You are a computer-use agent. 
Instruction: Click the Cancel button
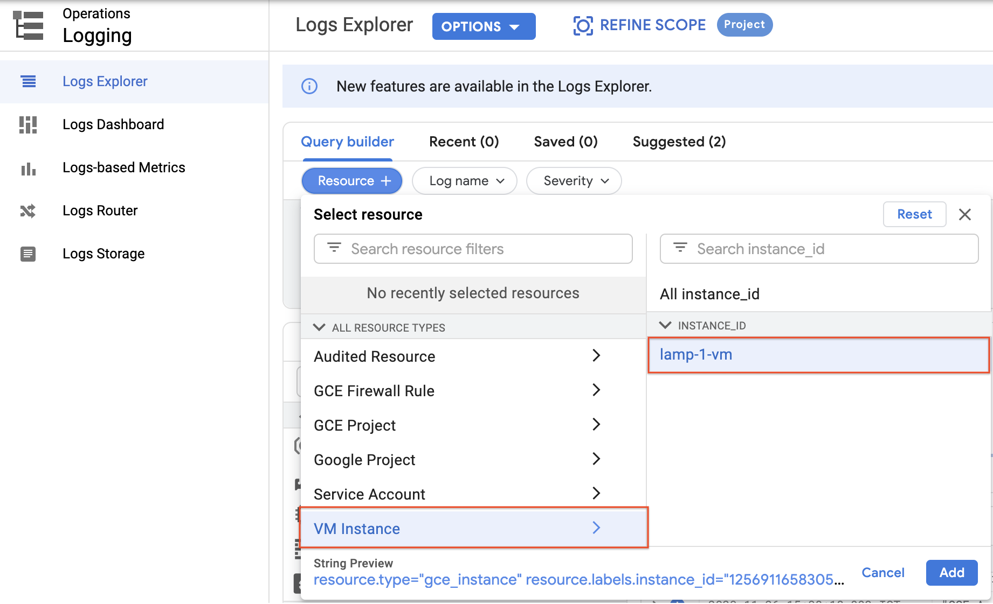[x=882, y=573]
